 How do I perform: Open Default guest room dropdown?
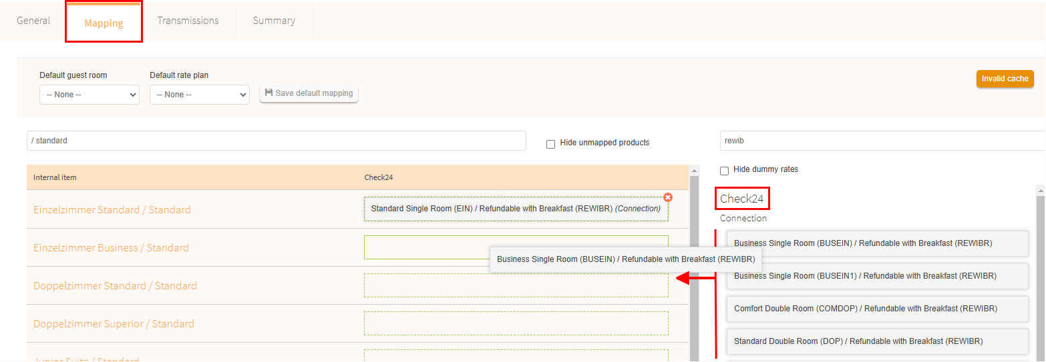click(x=89, y=95)
